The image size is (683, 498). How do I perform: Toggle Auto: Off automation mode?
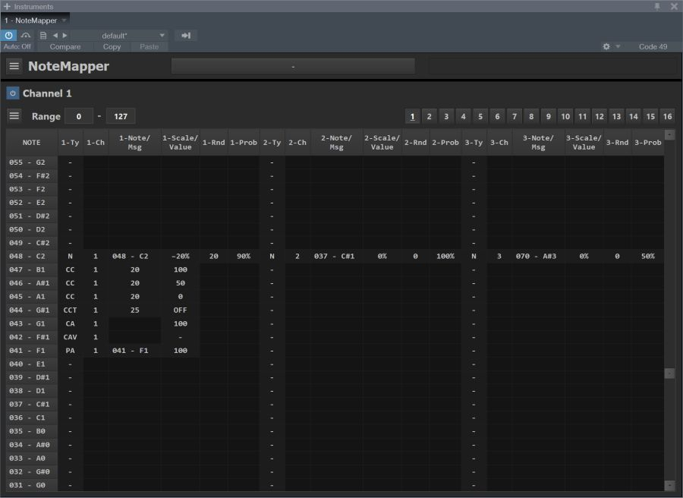pos(17,47)
